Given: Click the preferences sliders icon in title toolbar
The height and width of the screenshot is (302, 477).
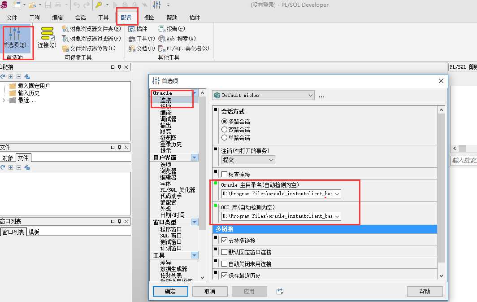Looking at the screenshot, I should pyautogui.click(x=156, y=5).
